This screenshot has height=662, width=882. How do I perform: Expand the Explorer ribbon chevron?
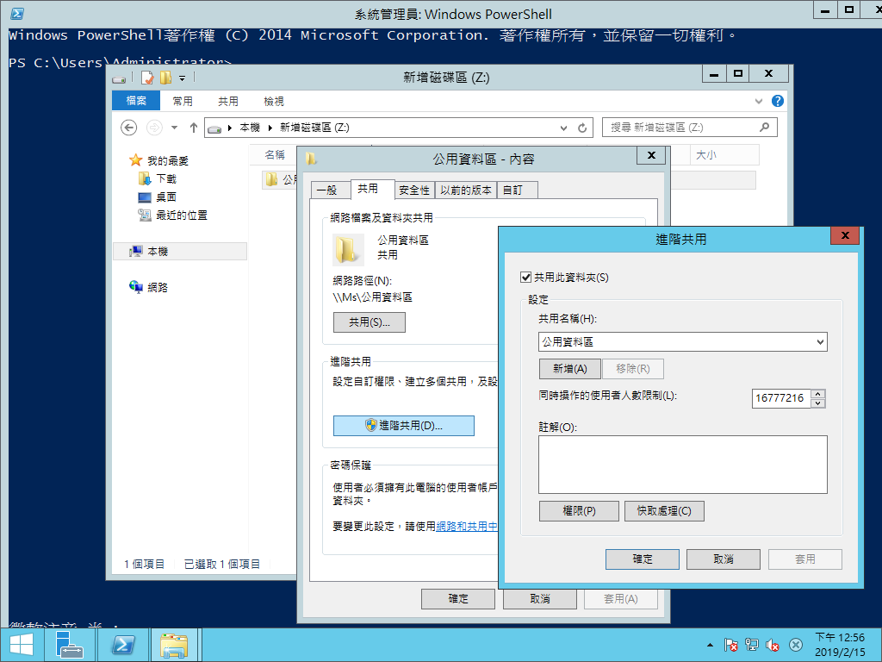tap(759, 102)
